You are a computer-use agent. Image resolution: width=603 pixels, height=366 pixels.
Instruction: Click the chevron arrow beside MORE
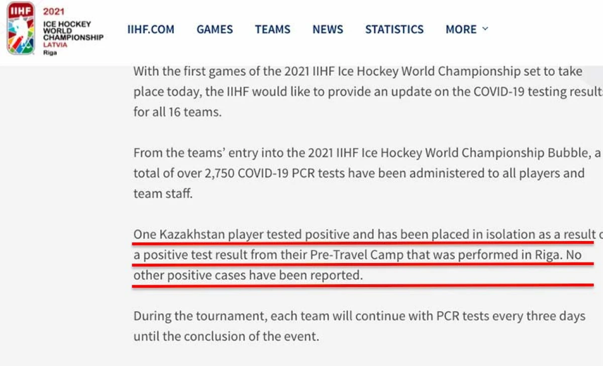tap(485, 29)
